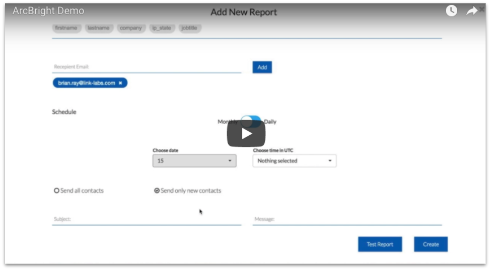492x270 pixels.
Task: Pick the company field tag
Action: pyautogui.click(x=131, y=28)
